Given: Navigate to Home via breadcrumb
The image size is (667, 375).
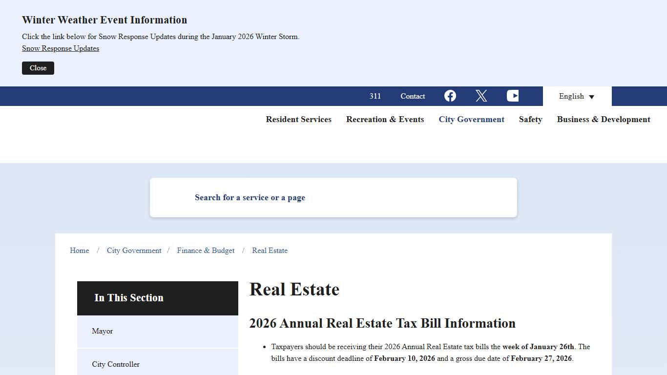Looking at the screenshot, I should coord(79,250).
